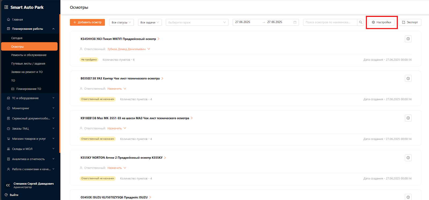Click the logout icon next to Выйти
Viewport: 429px width, 200px height.
[6, 195]
